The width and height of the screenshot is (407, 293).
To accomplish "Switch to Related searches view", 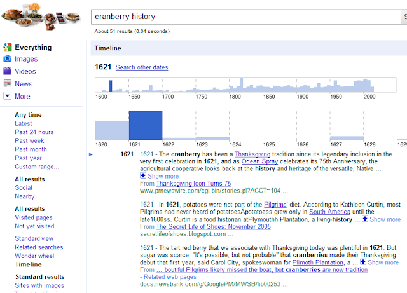I will coord(39,247).
